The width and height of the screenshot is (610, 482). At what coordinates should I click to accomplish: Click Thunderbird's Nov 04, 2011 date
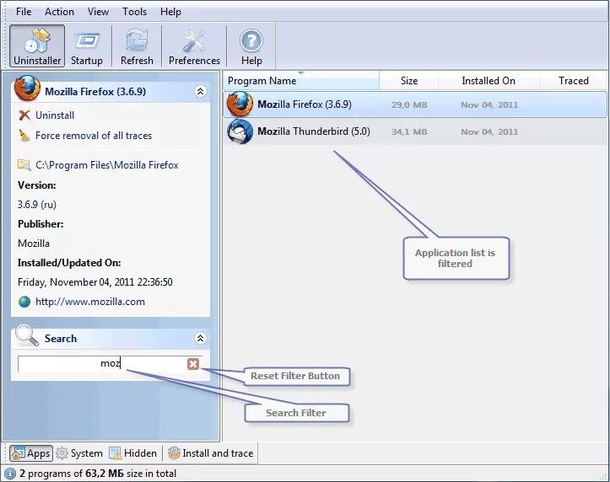pos(489,132)
